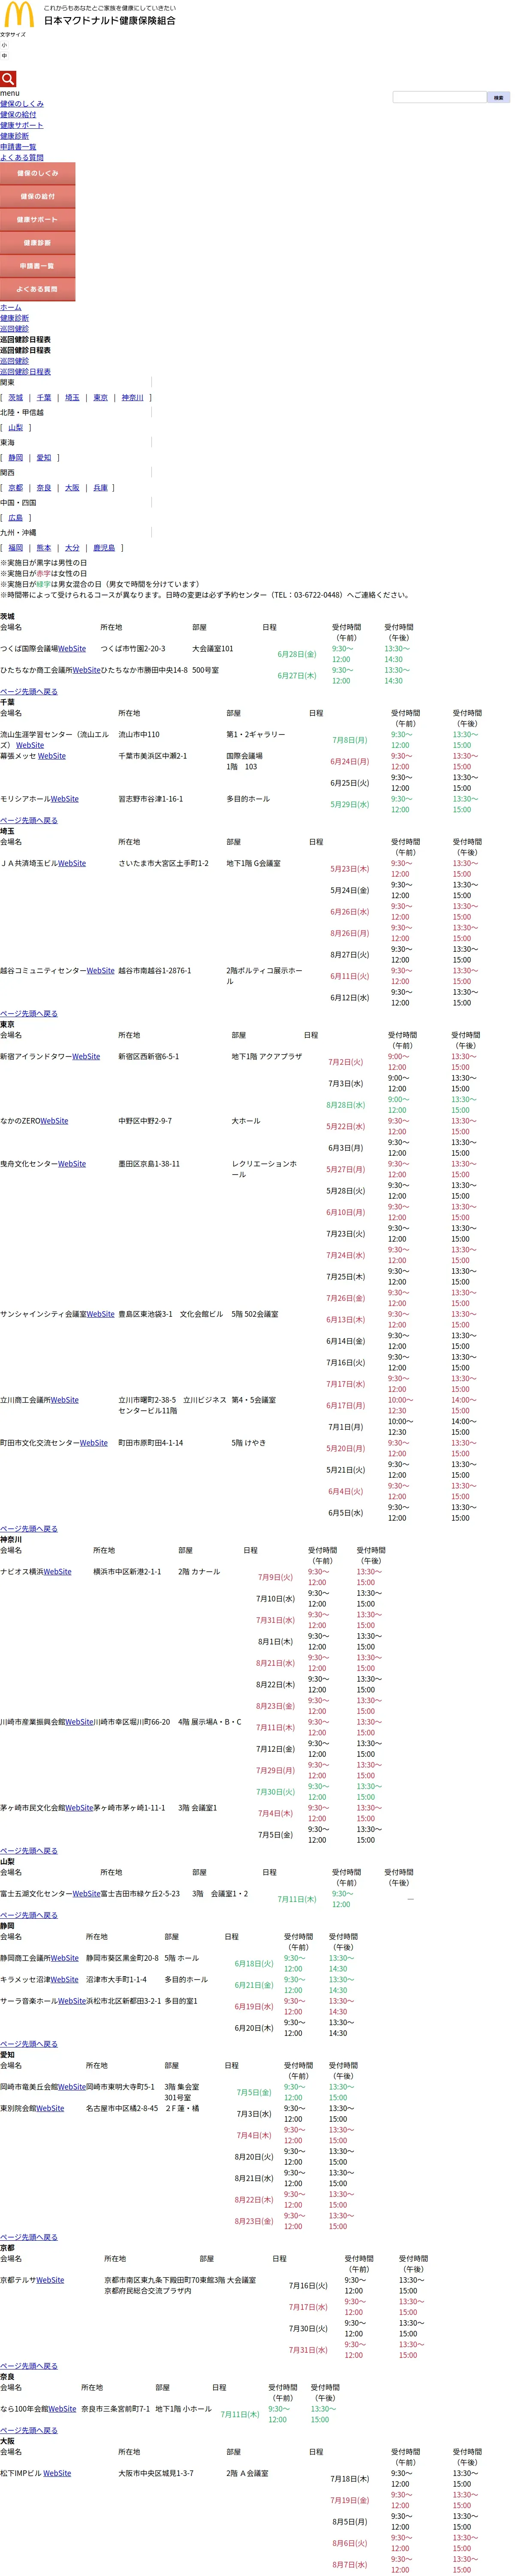
Task: Open the red 健保のしくみ banner button
Action: [x=37, y=174]
